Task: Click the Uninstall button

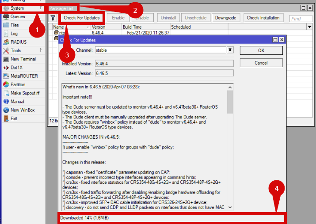Action: coord(168,18)
